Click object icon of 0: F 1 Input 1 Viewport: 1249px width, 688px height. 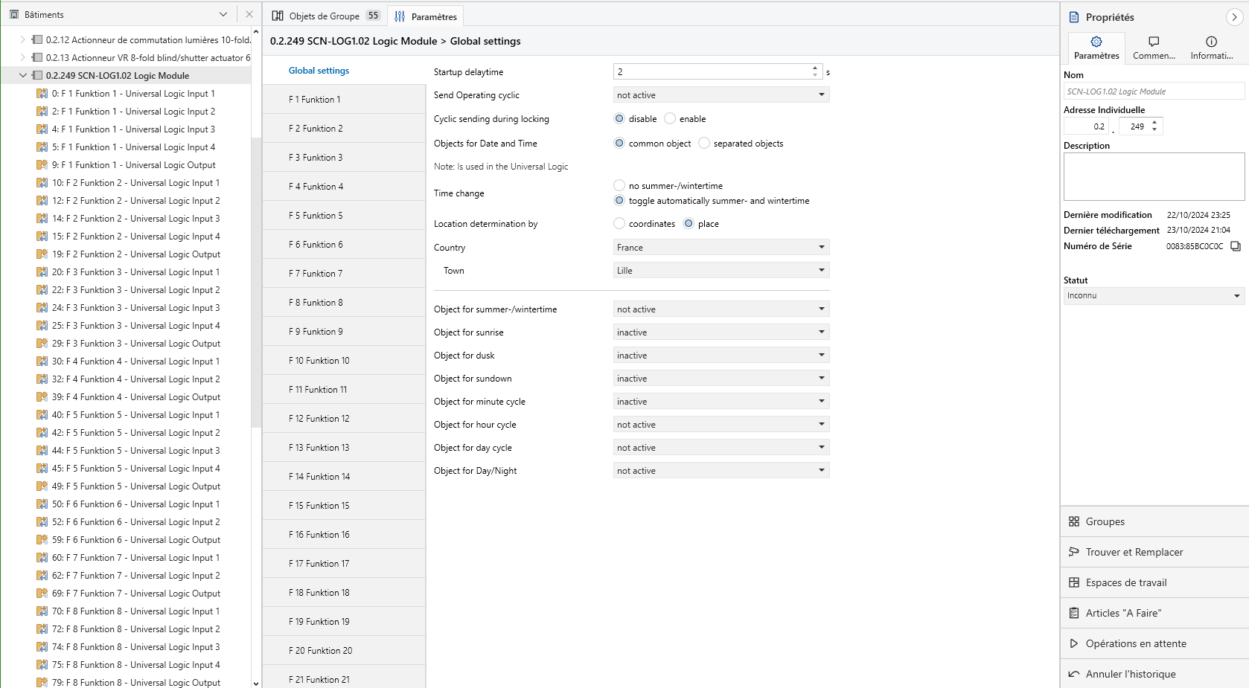coord(42,93)
